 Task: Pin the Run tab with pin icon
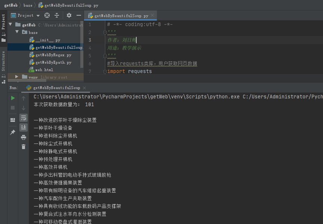[13, 132]
